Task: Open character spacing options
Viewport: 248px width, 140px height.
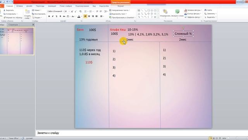Action: [68, 16]
